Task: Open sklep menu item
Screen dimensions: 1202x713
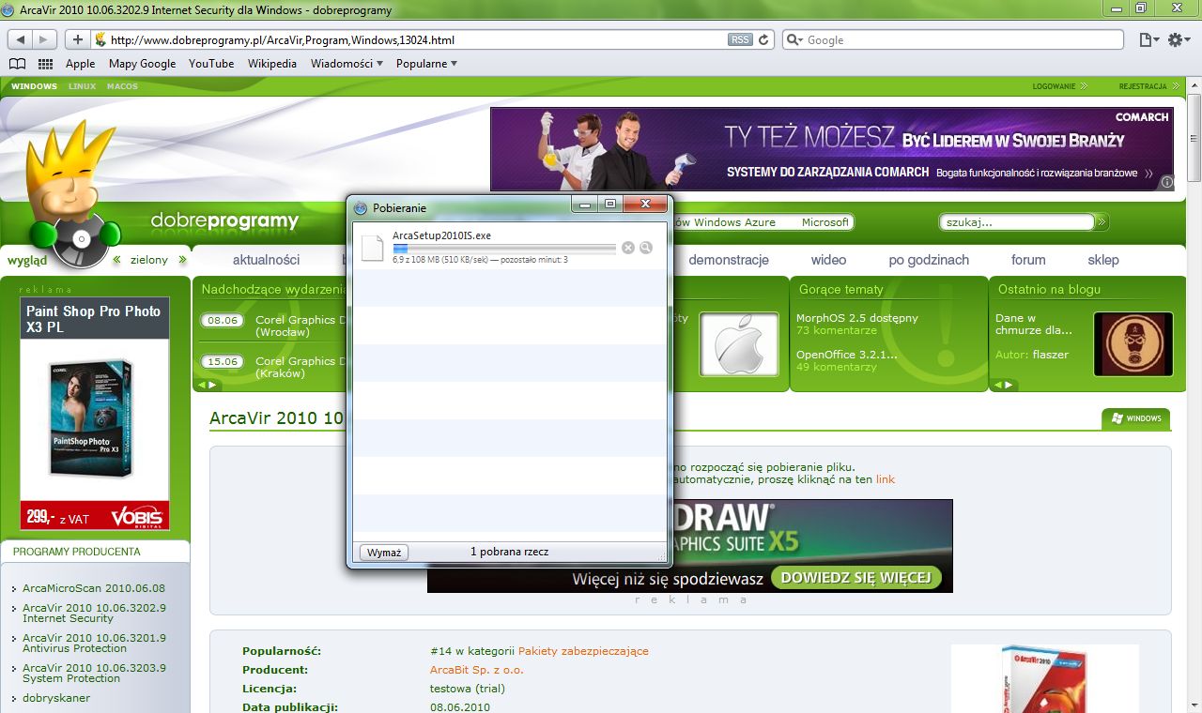Action: [x=1103, y=260]
